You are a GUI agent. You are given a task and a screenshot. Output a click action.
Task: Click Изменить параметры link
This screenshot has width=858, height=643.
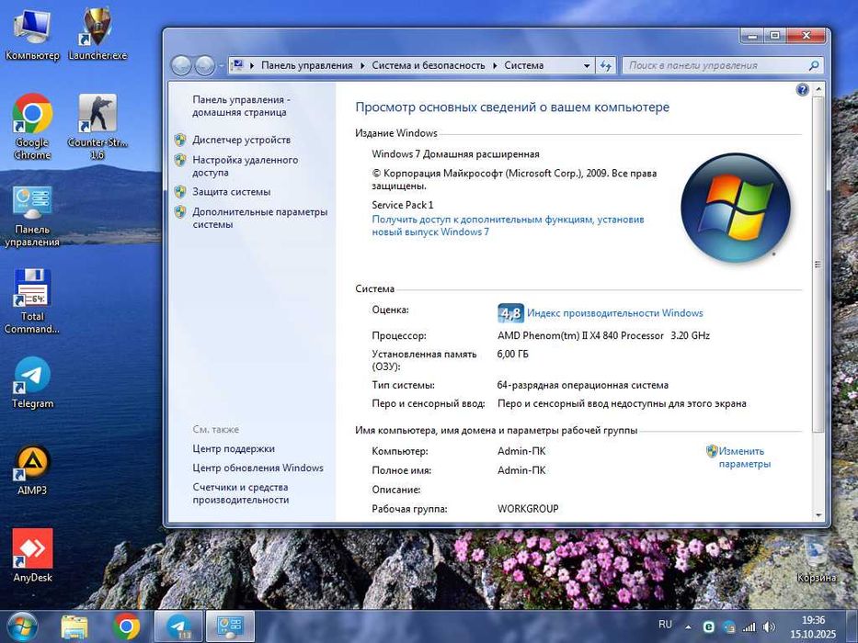(x=744, y=457)
